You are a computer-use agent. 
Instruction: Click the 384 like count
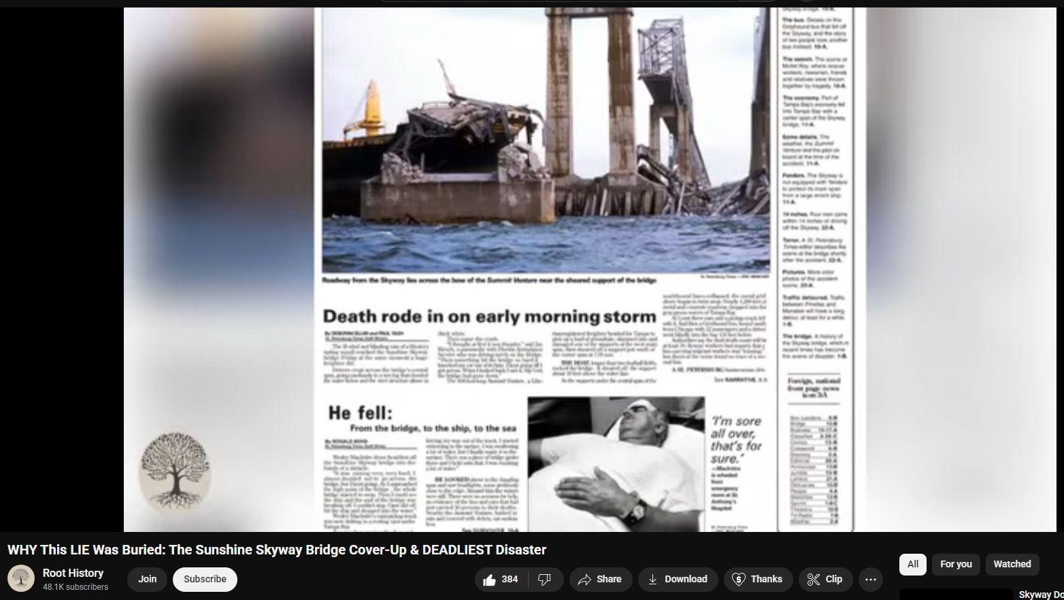[510, 580]
